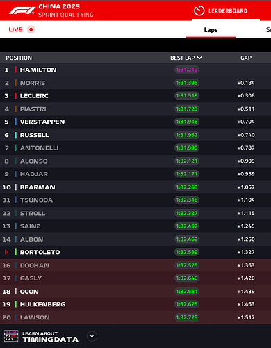Click red arrow marker beside Bortoleto
Viewport: 271px width, 348px height.
[6, 252]
